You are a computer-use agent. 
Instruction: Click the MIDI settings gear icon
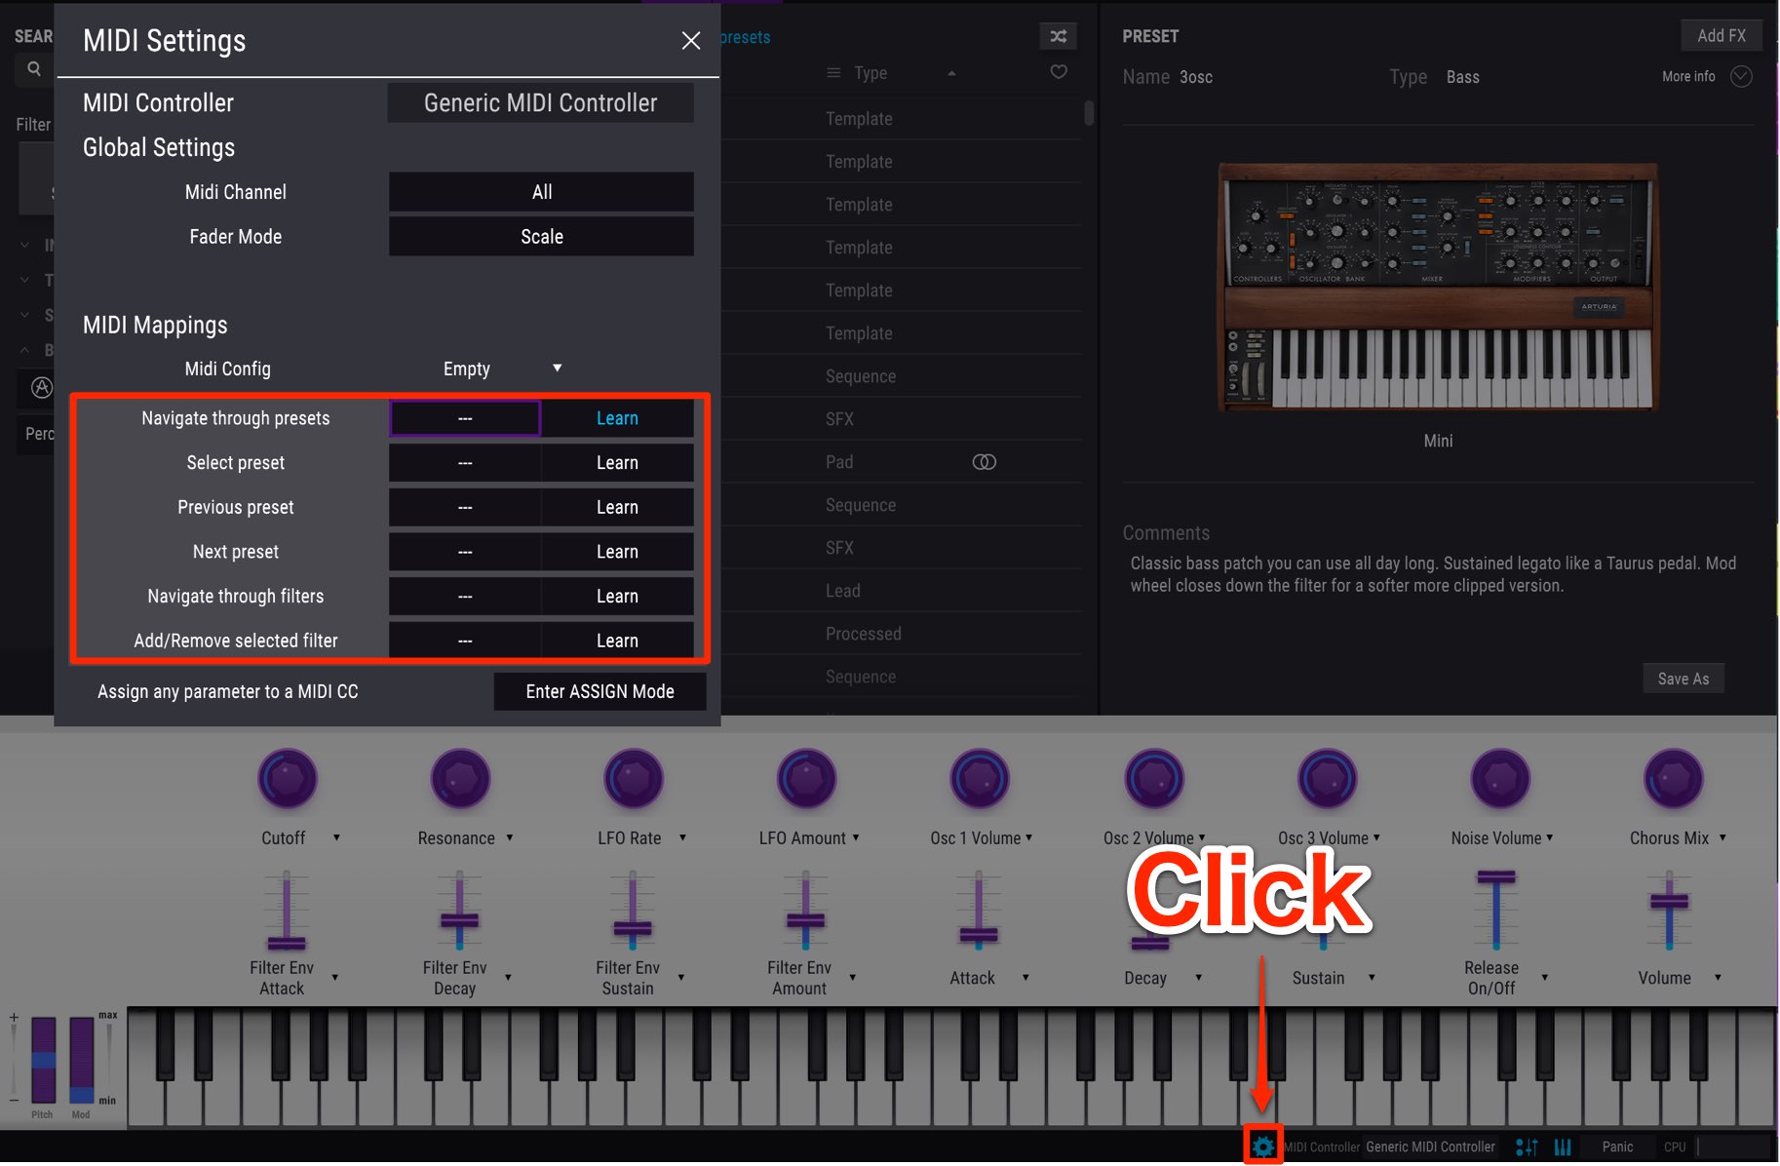click(x=1262, y=1147)
